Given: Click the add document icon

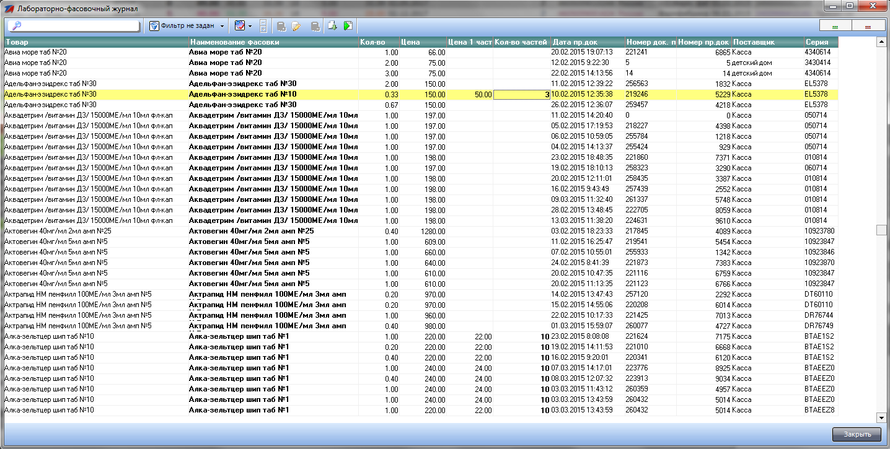Looking at the screenshot, I should tap(281, 26).
